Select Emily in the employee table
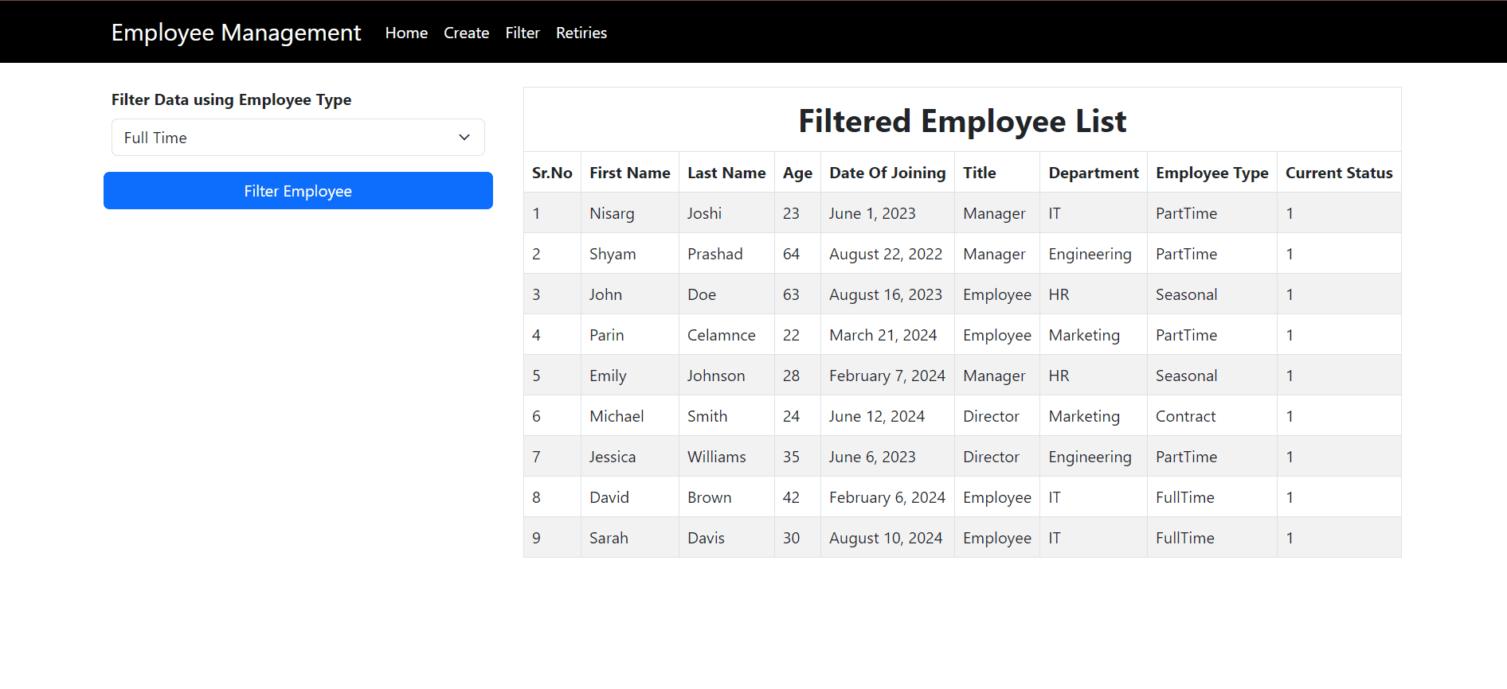This screenshot has width=1507, height=689. tap(608, 376)
